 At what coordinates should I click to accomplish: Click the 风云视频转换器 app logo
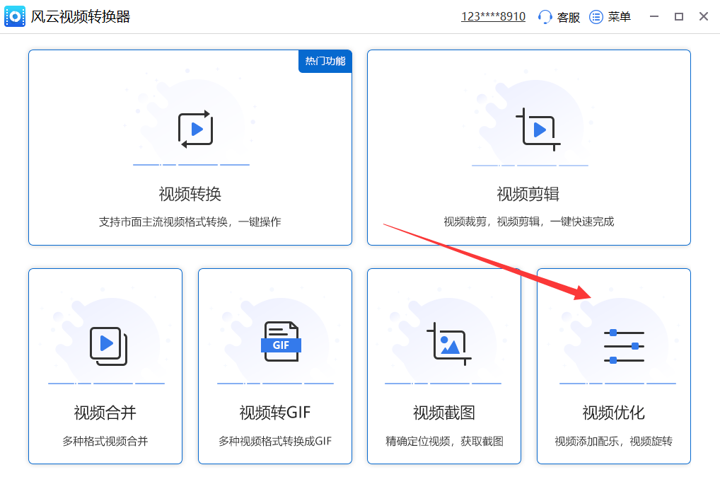pyautogui.click(x=15, y=16)
